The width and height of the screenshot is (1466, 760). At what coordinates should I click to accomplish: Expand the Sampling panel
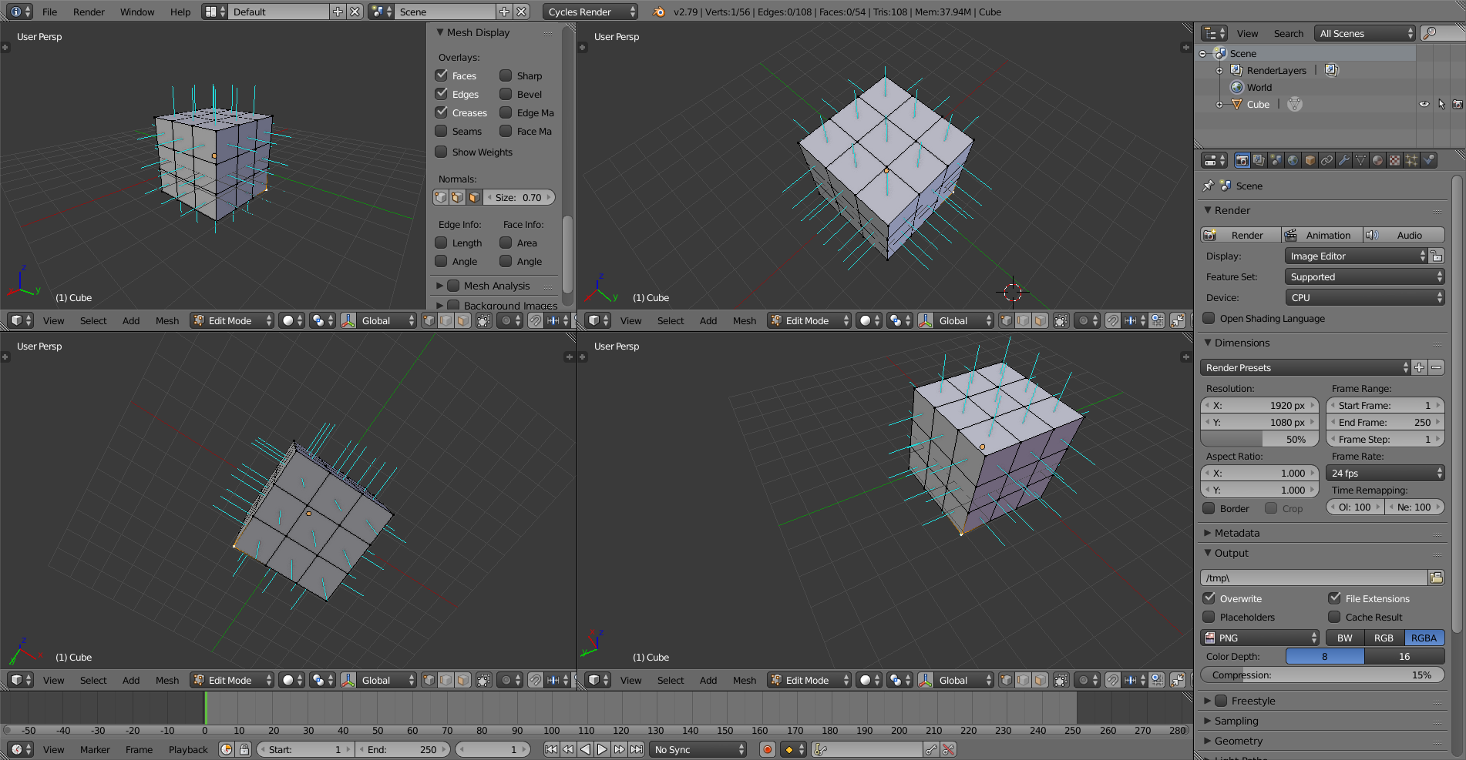(1236, 721)
